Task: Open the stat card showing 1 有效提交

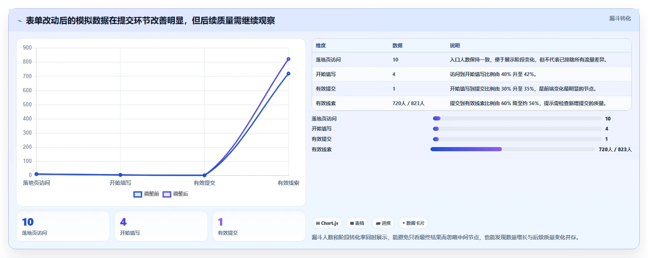Action: (x=259, y=226)
